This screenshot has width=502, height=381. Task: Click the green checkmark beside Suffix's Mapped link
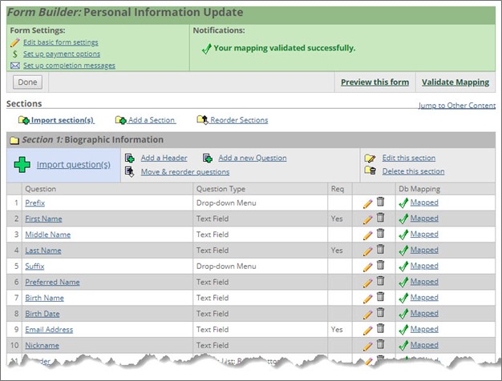403,267
